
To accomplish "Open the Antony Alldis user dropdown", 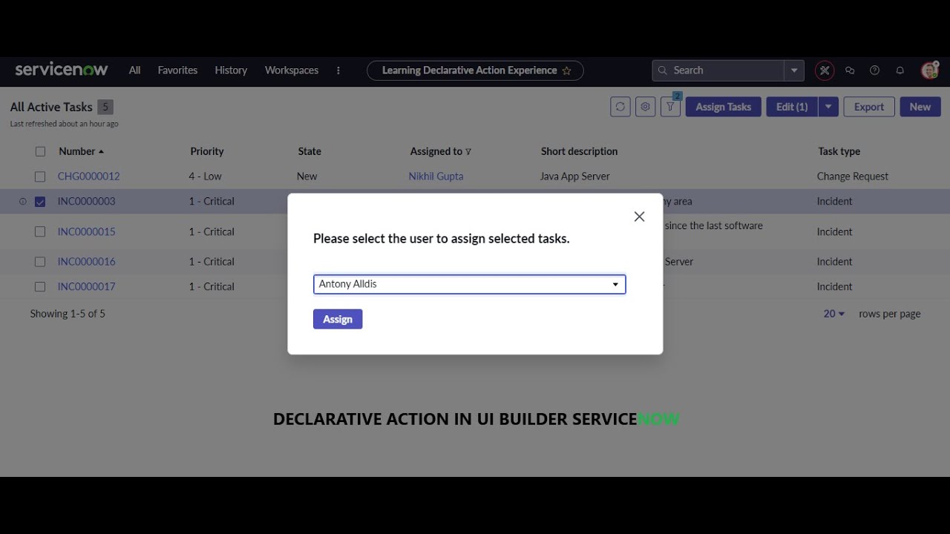I will click(x=470, y=284).
